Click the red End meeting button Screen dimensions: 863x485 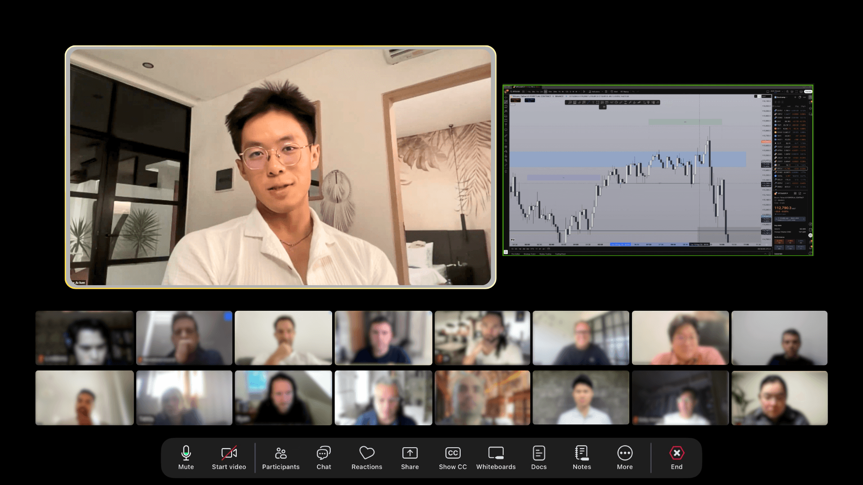[676, 458]
